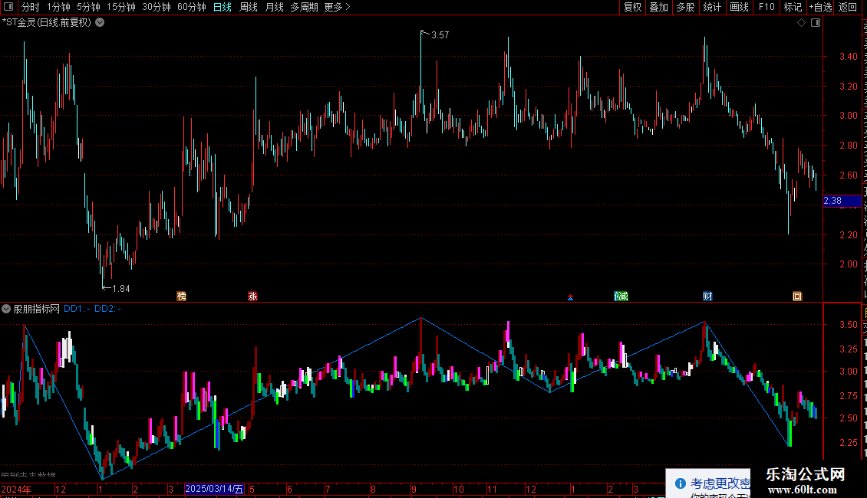Click the 返回 back button
This screenshot has height=498, width=867.
pos(848,7)
